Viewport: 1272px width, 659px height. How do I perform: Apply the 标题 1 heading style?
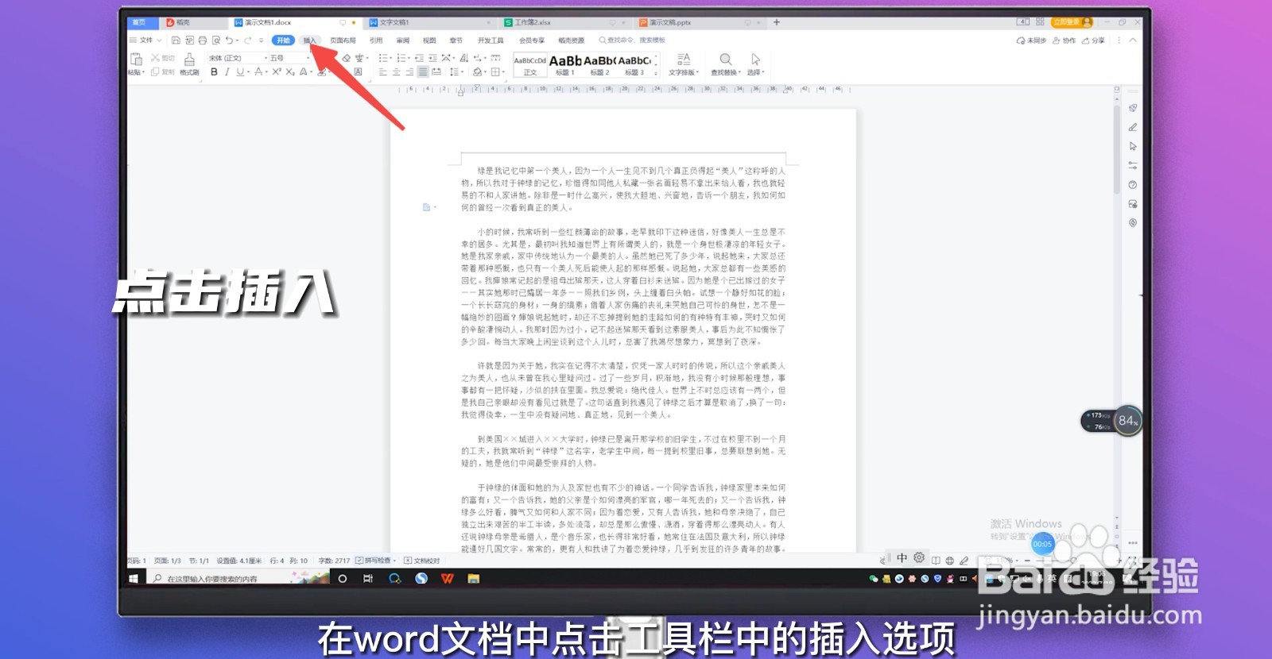coord(564,64)
